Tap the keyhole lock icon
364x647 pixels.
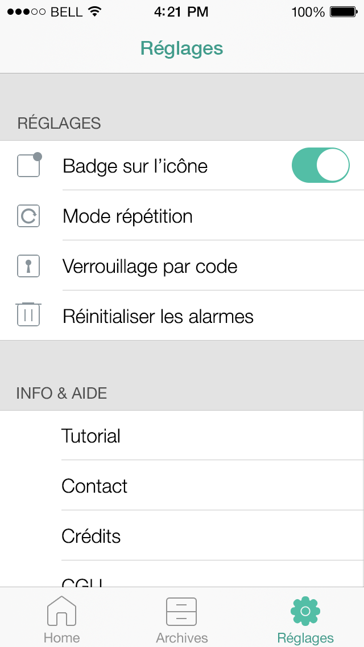point(28,267)
